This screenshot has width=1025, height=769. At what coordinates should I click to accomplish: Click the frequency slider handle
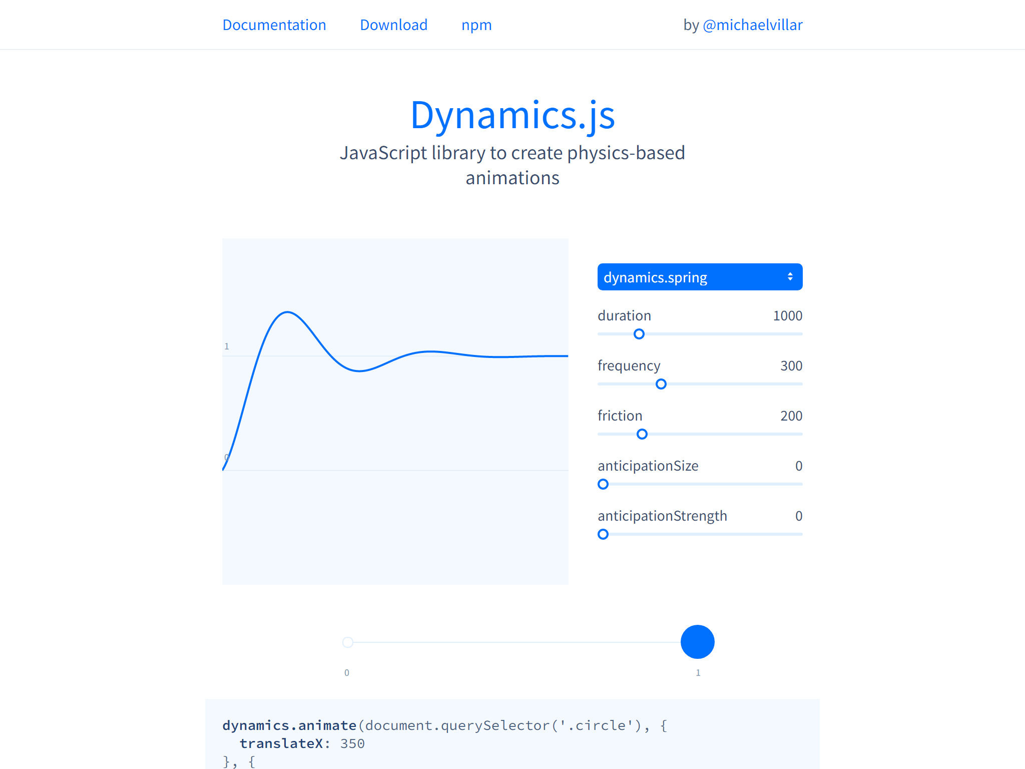click(x=661, y=384)
